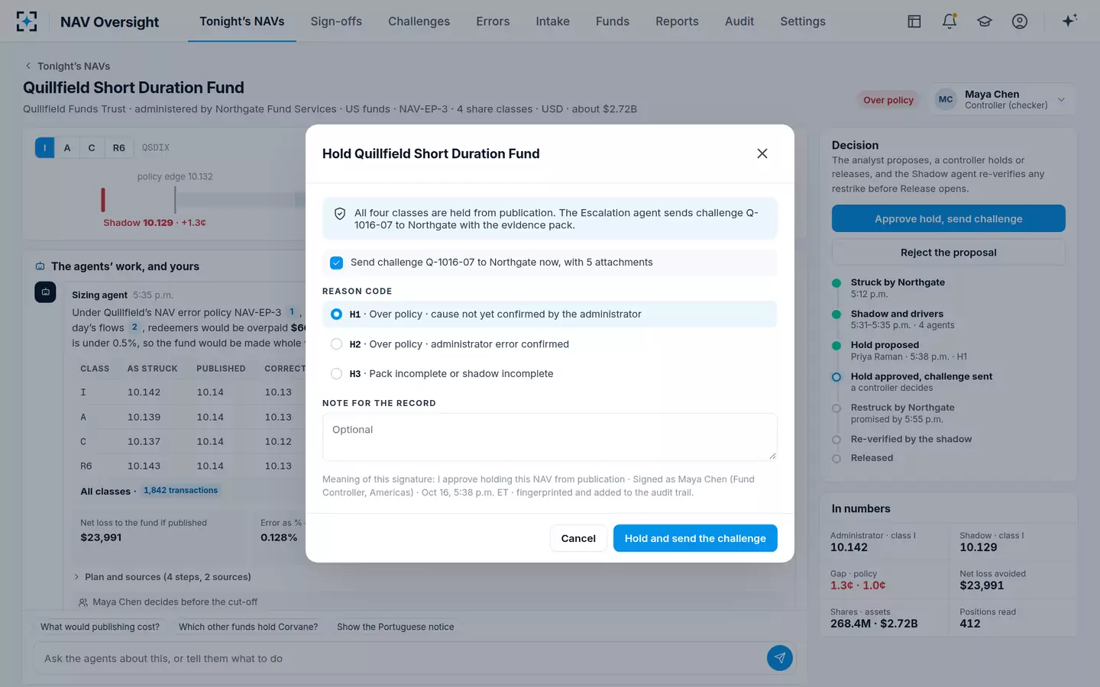This screenshot has height=687, width=1100.
Task: Click the Sizing agent avatar icon
Action: pyautogui.click(x=45, y=292)
